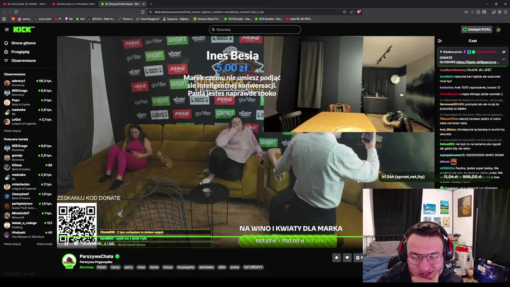
Task: Select the Polish tag
Action: point(102,267)
